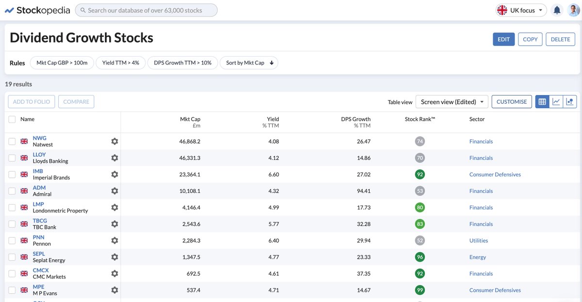Open Consumer Defensives link for Imperial Brands
Viewport: 582px width, 302px height.
coord(495,175)
